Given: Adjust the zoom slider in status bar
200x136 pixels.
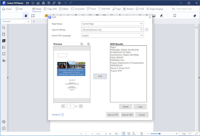Looking at the screenshot, I should (160, 134).
